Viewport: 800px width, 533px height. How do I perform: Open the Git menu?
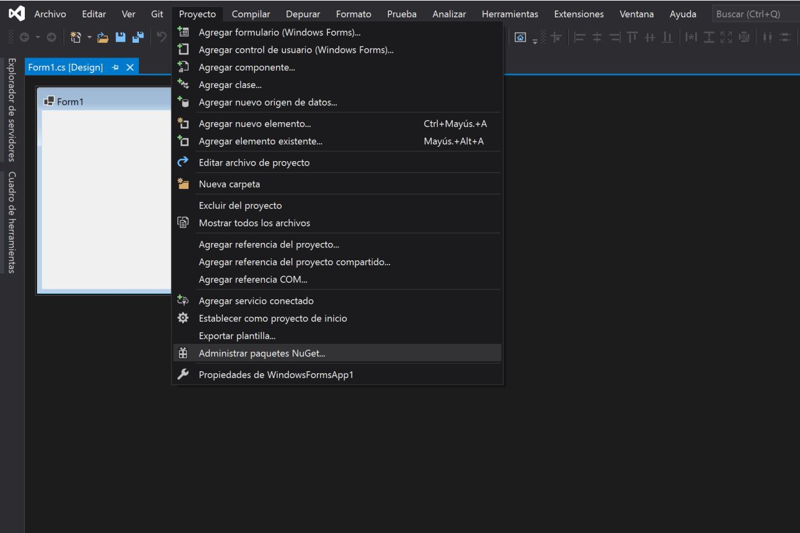pyautogui.click(x=158, y=14)
